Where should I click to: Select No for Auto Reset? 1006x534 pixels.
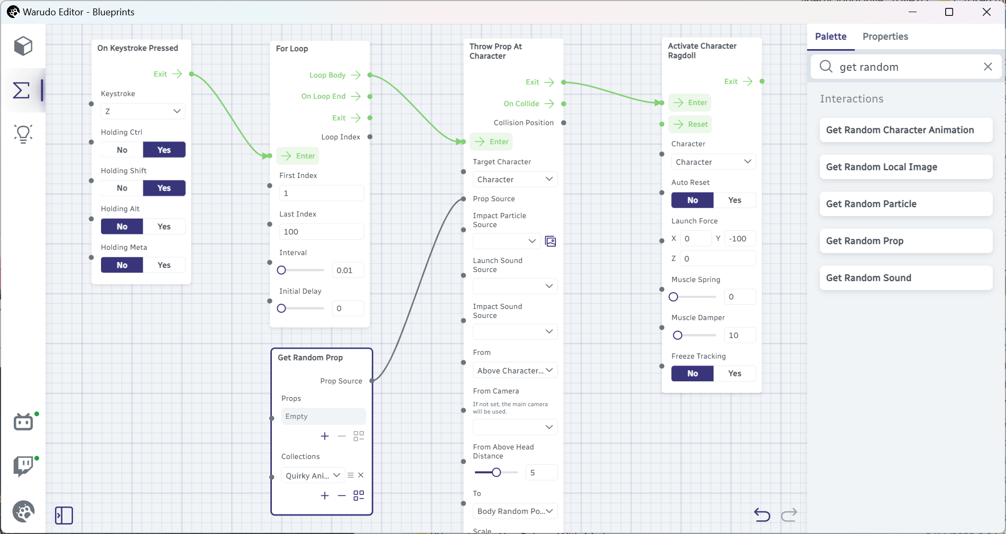(x=693, y=200)
